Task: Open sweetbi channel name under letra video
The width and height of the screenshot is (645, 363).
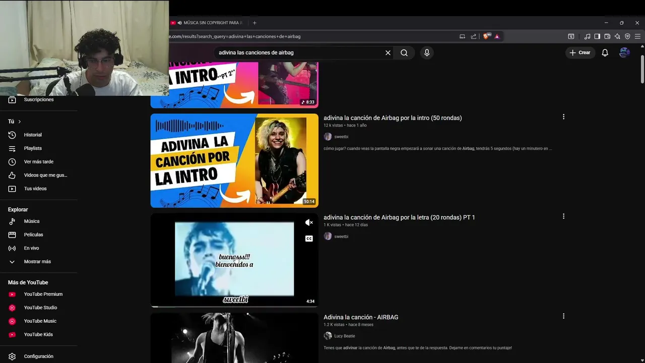Action: coord(341,236)
